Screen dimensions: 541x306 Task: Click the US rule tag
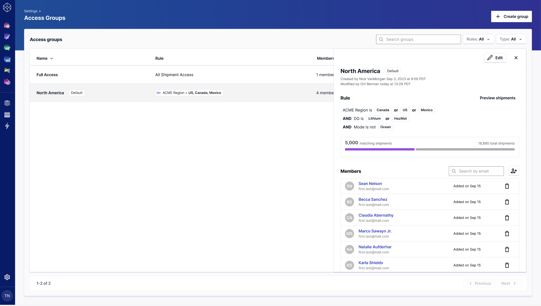pyautogui.click(x=405, y=110)
